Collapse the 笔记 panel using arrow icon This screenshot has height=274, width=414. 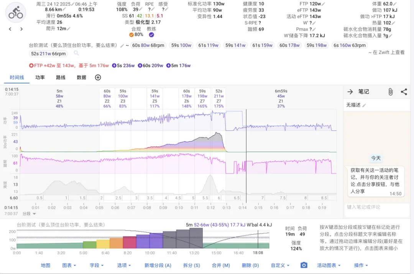350,92
